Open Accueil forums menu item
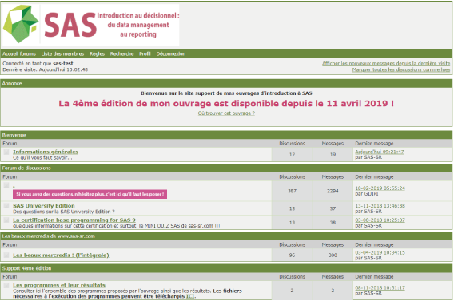 click(x=19, y=53)
